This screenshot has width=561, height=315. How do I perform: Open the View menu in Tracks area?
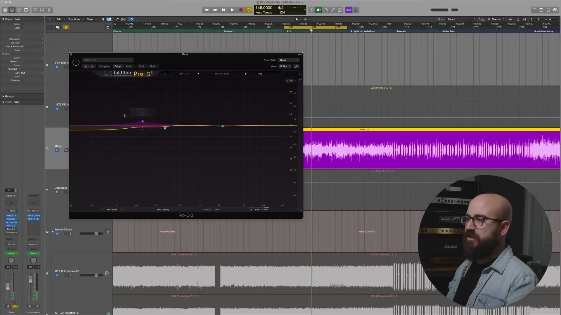coord(92,19)
